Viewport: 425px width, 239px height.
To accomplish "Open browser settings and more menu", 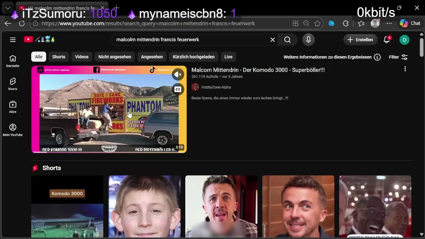I will (389, 24).
